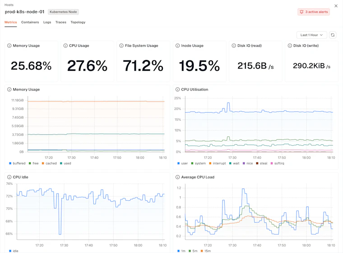
Task: Toggle the 15m series in Average CPU Load
Action: 206,251
